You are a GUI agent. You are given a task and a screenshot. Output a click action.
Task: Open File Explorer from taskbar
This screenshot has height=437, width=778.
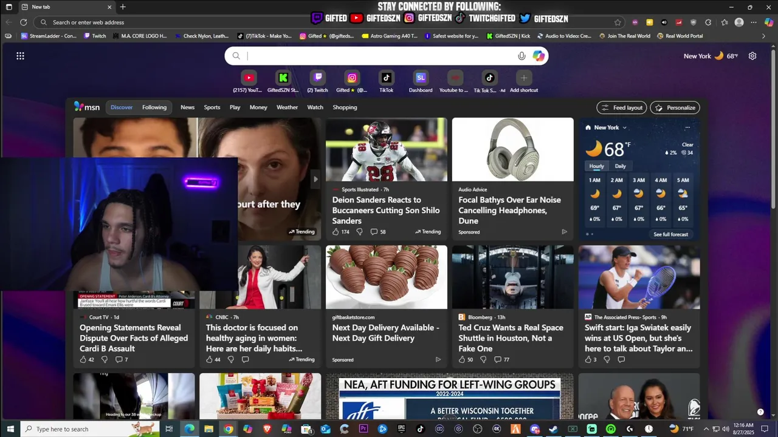(x=208, y=429)
